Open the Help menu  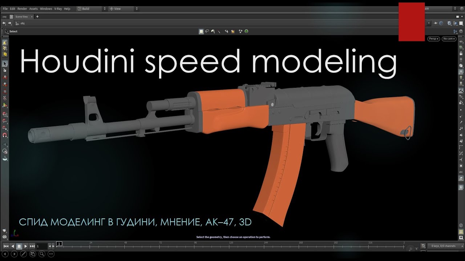[x=67, y=9]
